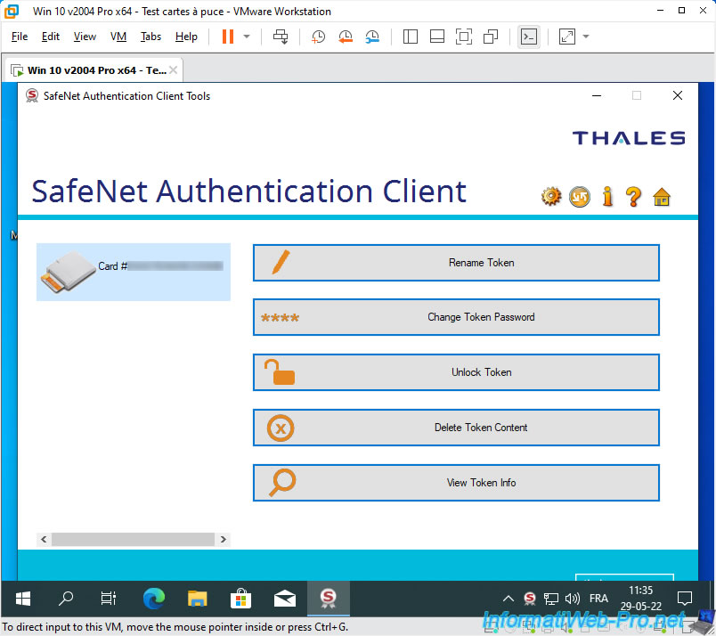716x636 pixels.
Task: Select the Win 10 v2004 Pro x64 tab
Action: [93, 70]
